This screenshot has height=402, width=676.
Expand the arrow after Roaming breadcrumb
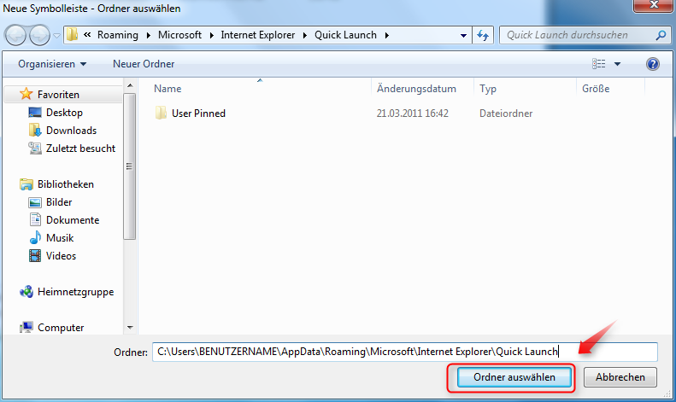tap(149, 35)
